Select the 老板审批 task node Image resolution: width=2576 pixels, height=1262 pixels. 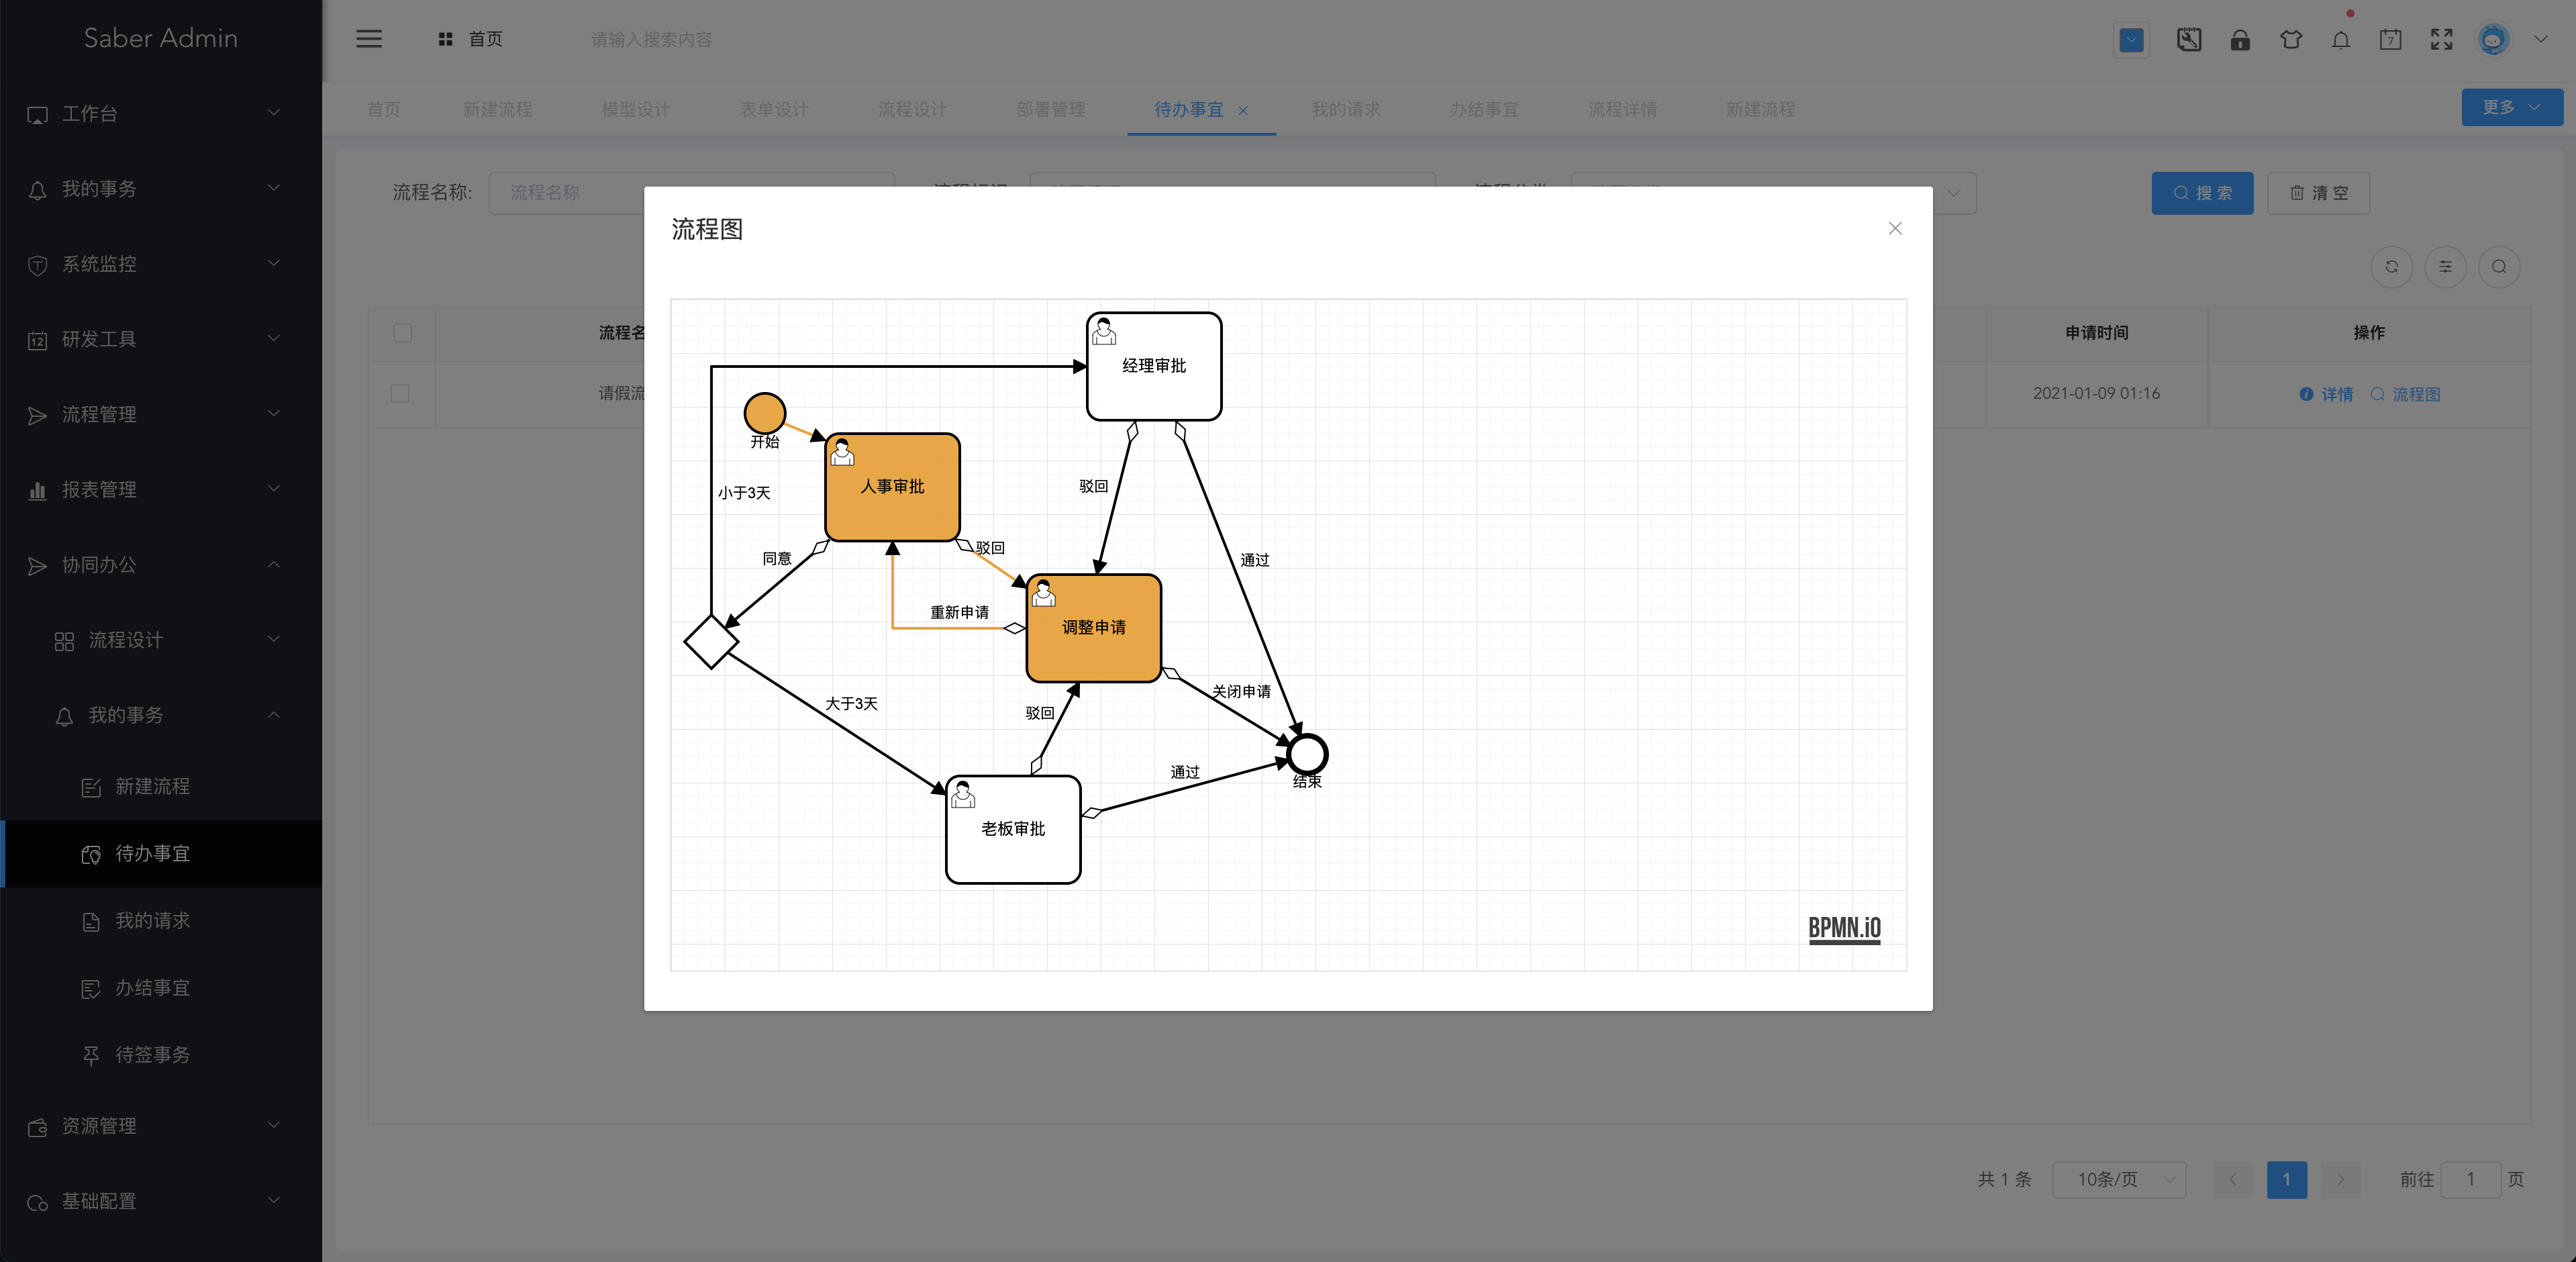pyautogui.click(x=1013, y=829)
